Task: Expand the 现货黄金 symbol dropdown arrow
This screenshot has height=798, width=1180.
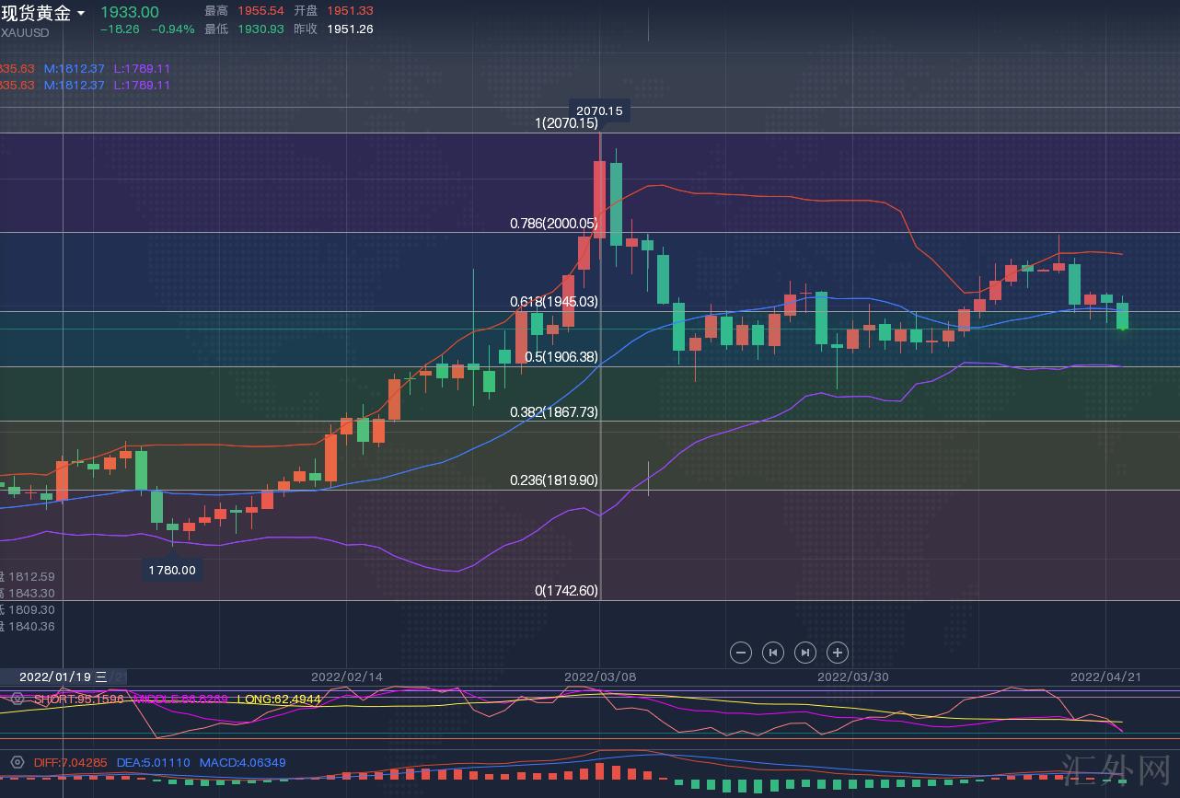Action: pyautogui.click(x=82, y=13)
